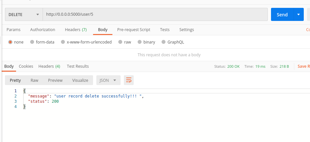The width and height of the screenshot is (310, 142).
Task: Open the request Settings tab
Action: tap(186, 29)
